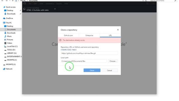Click the Pictures folder icon

tap(5, 40)
